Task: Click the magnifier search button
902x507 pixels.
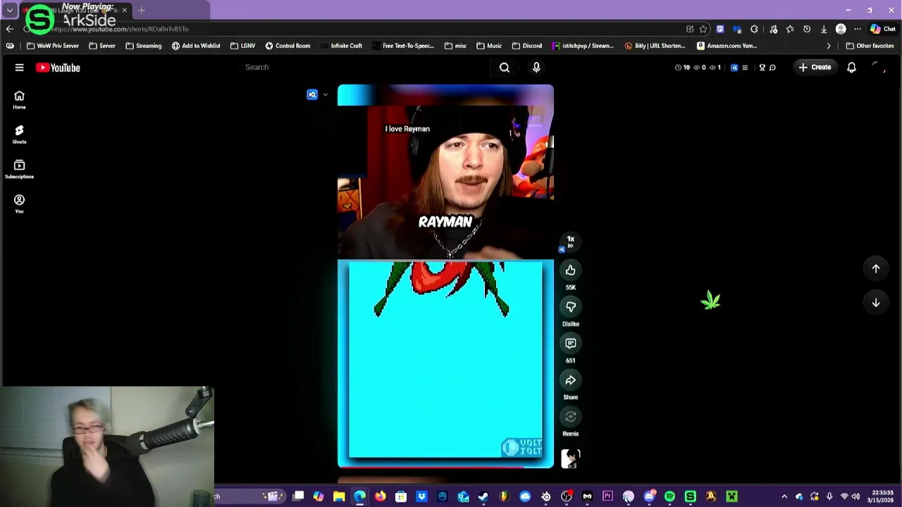Action: 505,68
